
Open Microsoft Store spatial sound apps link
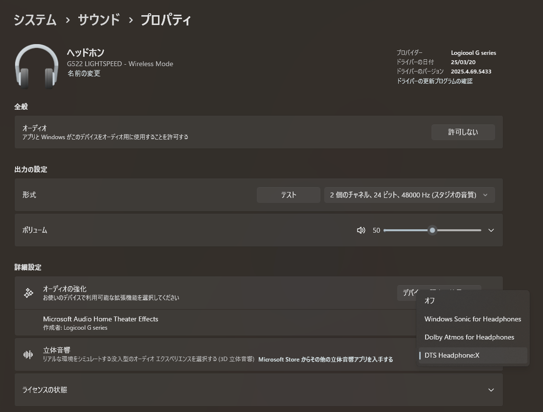click(325, 360)
